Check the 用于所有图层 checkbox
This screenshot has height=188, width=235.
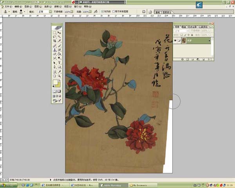[x=114, y=11]
